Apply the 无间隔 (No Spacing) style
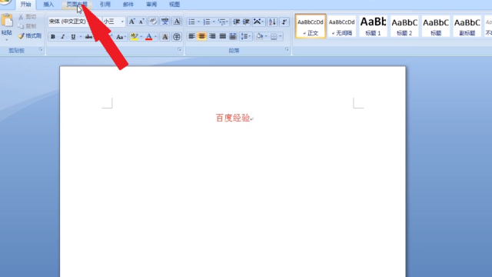 [341, 26]
